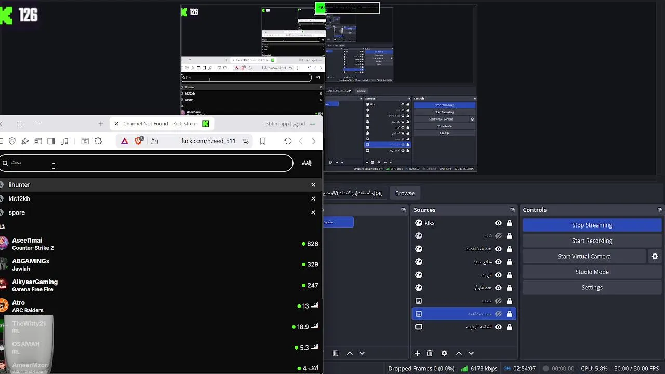Click Start Virtual Camera button
Viewport: 665px width, 374px height.
point(584,256)
